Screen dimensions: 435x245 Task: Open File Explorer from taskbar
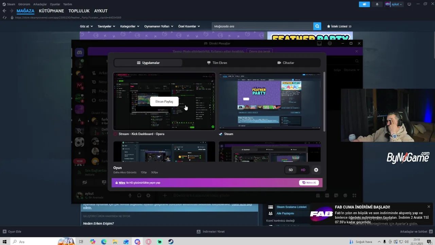pos(115,242)
